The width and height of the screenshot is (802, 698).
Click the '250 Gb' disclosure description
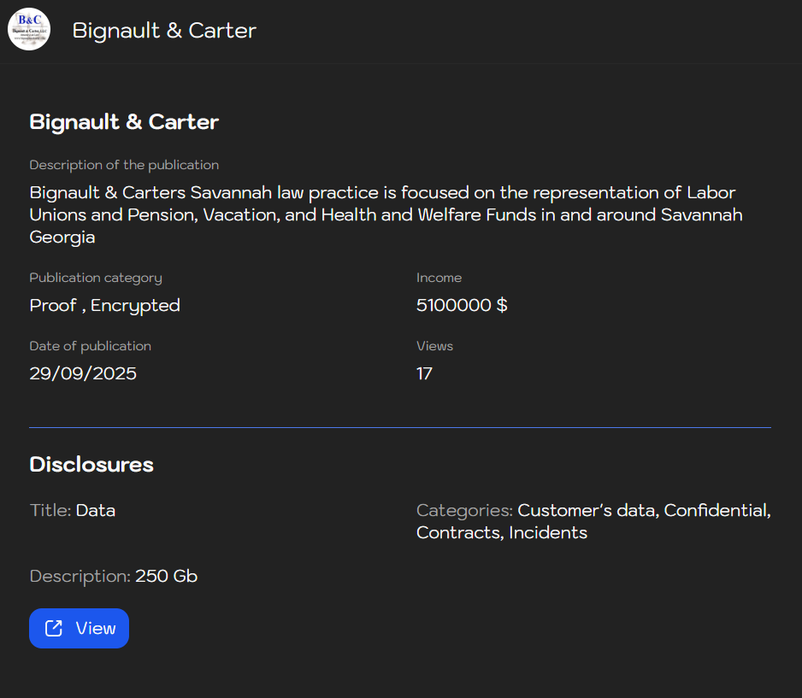[x=166, y=576]
